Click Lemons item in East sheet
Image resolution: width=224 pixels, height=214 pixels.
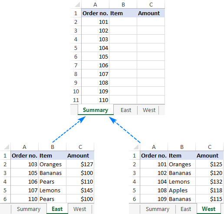click(x=53, y=190)
